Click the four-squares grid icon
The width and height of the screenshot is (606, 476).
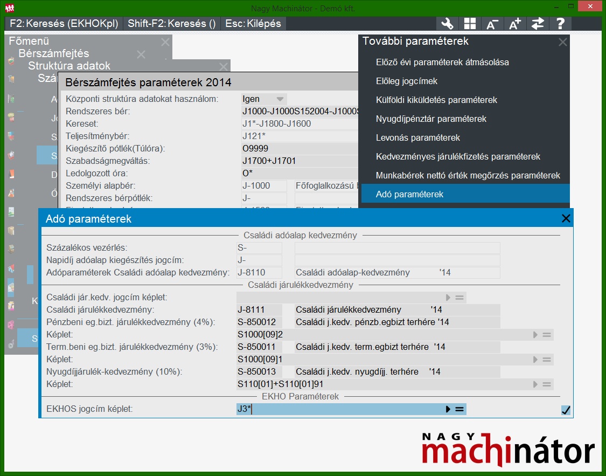coord(470,24)
